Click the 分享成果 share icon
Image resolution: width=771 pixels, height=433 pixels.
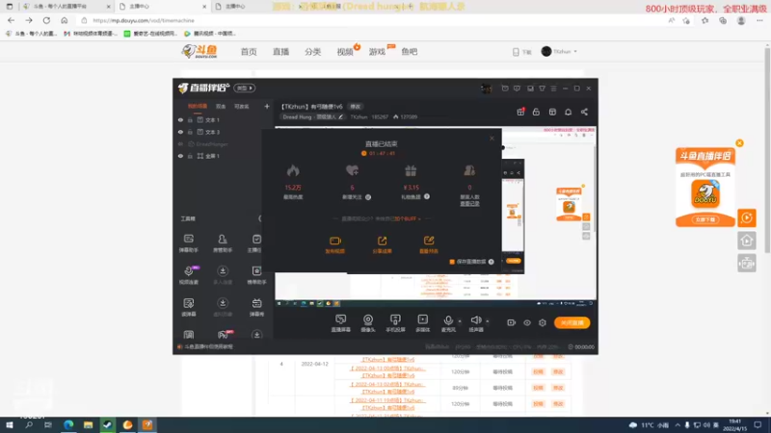382,241
